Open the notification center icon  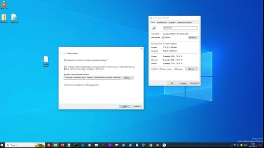[260, 145]
